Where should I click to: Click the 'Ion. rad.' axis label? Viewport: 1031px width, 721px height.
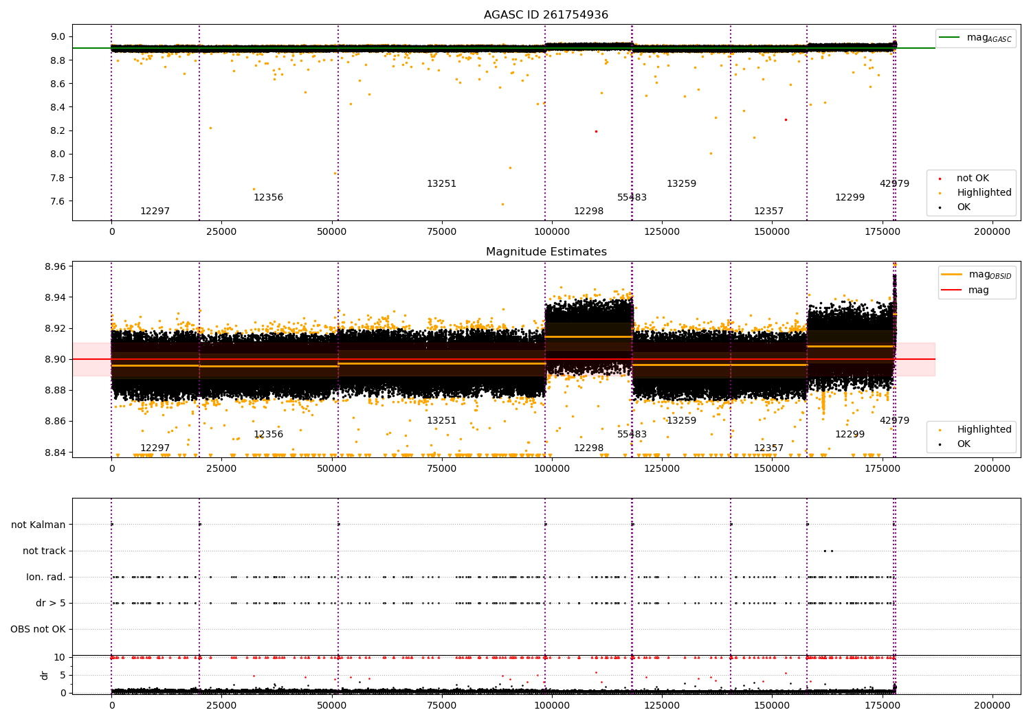(x=46, y=577)
